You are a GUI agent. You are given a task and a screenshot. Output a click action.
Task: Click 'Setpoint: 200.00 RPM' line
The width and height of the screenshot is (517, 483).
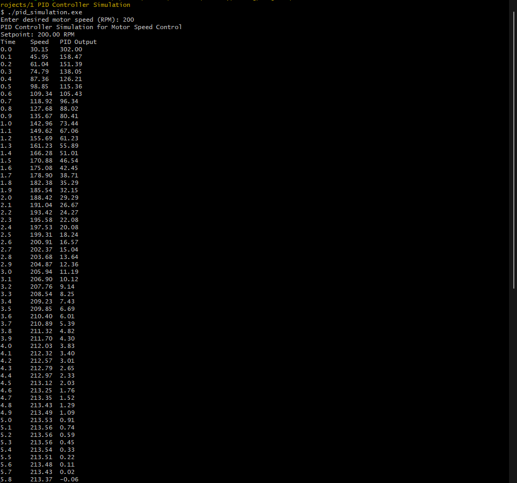pyautogui.click(x=38, y=34)
